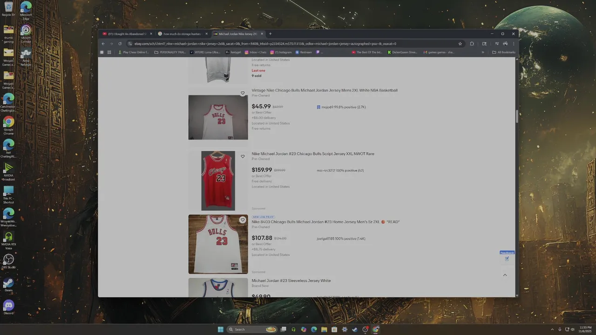Screen dimensions: 596x335
Task: Open Nike Michael Jordan Script Jersey XXL listing
Action: 313,154
